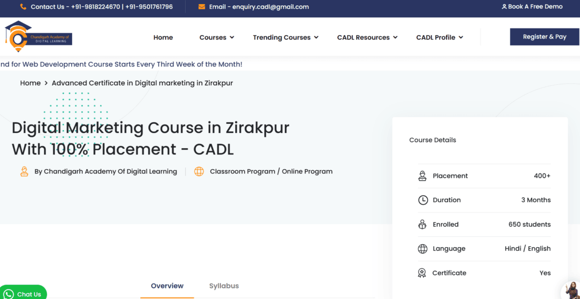Screen dimensions: 580x299
Task: Click the globe icon beside Classroom Program
Action: coord(199,171)
